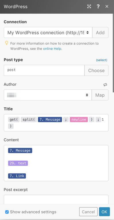Open the Connection dropdown
114x220 pixels.
(48, 32)
